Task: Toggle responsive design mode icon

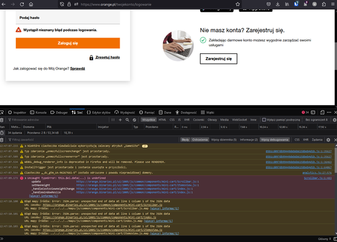Action: pos(322,112)
